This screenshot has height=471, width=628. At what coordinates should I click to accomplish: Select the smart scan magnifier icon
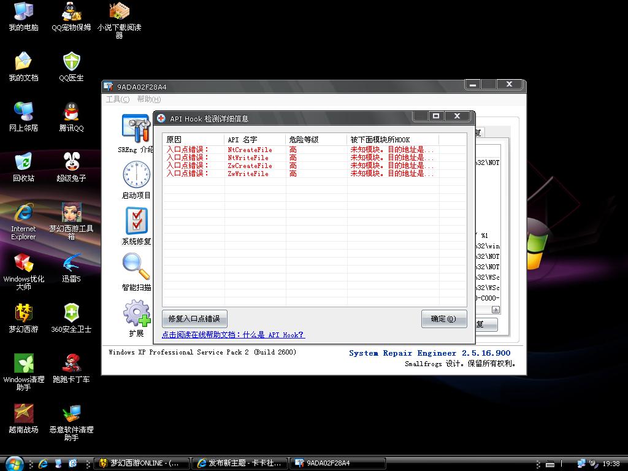136,267
